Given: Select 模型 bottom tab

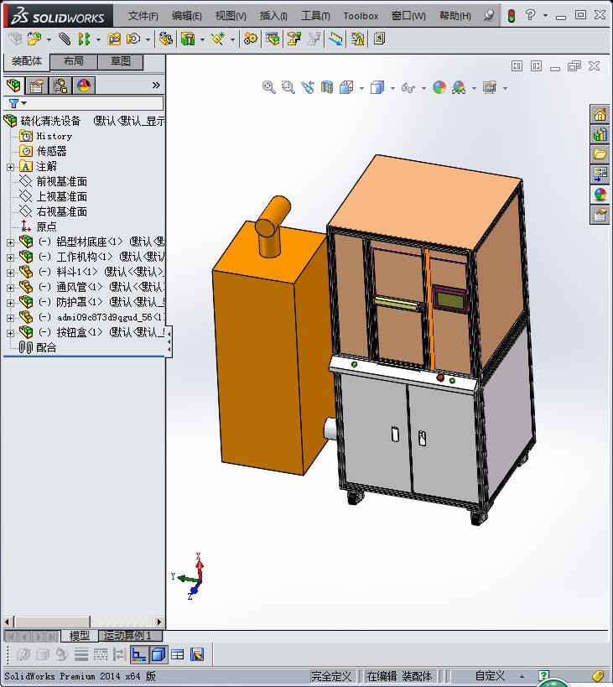Looking at the screenshot, I should tap(80, 635).
